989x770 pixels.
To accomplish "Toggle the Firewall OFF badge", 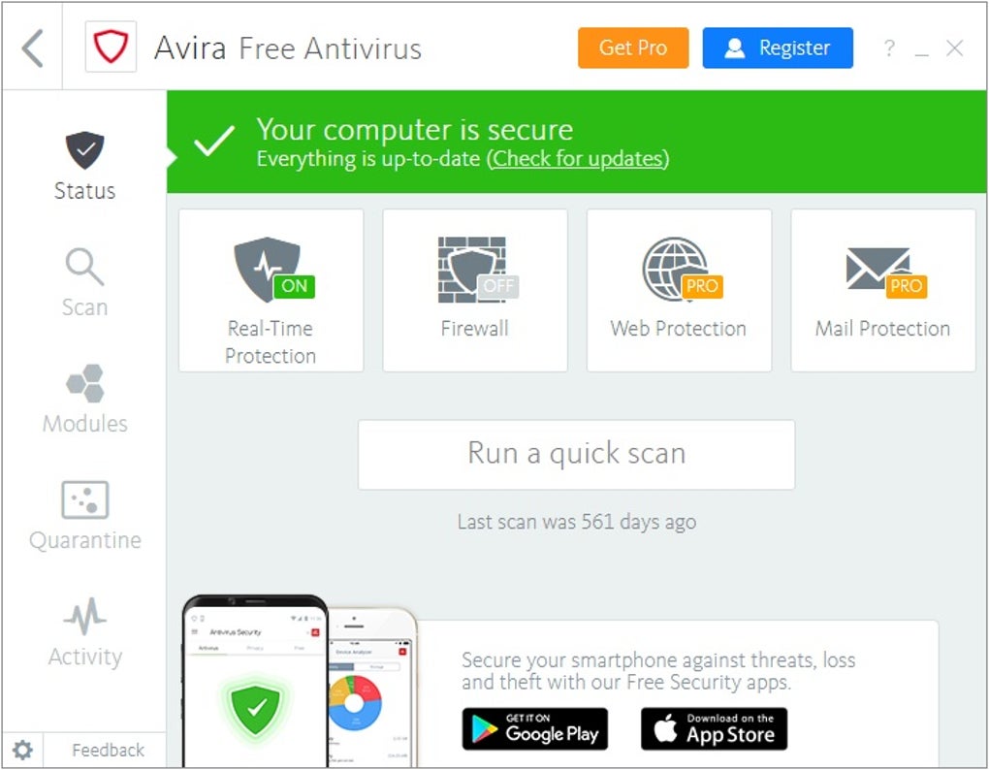I will (x=498, y=286).
